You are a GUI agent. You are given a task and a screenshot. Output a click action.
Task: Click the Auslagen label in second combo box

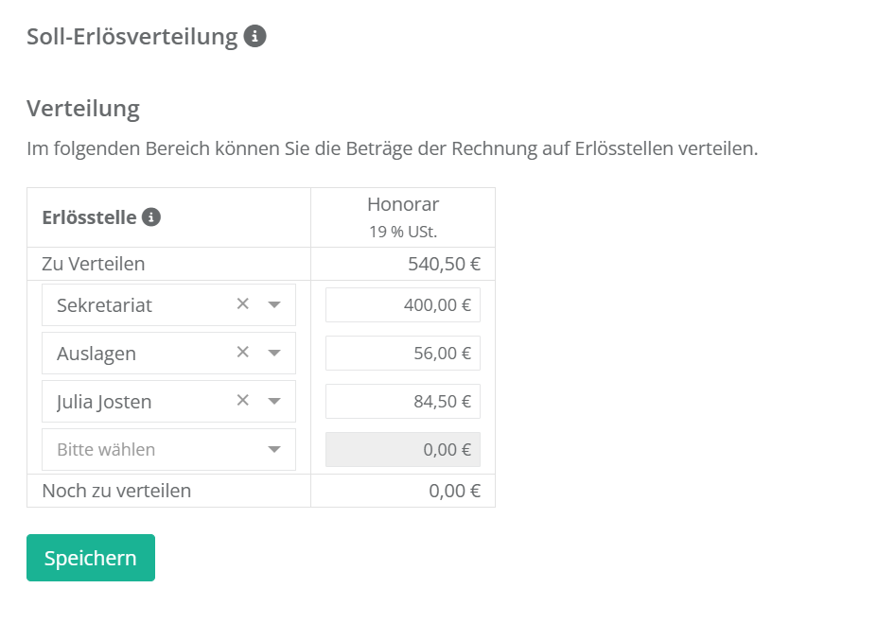[x=97, y=354]
